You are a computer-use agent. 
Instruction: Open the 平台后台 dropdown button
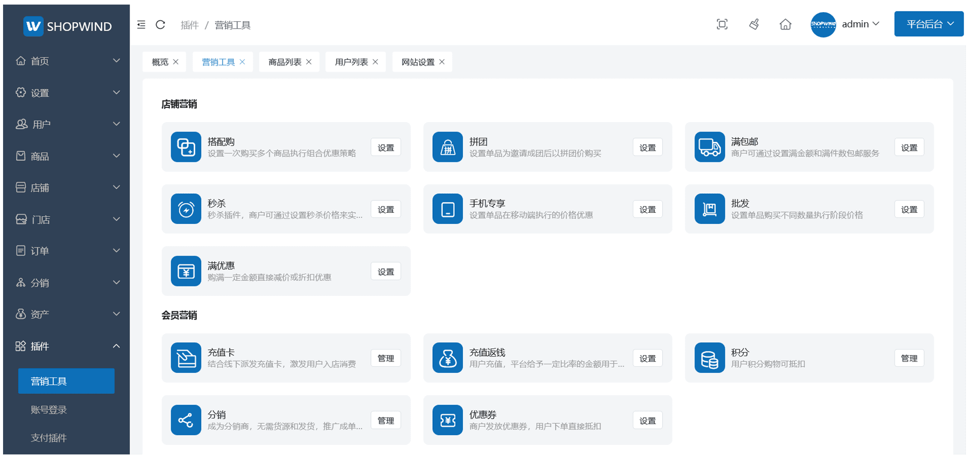929,24
